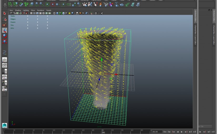Activate the Rotate tool sphere icon

tap(4, 36)
